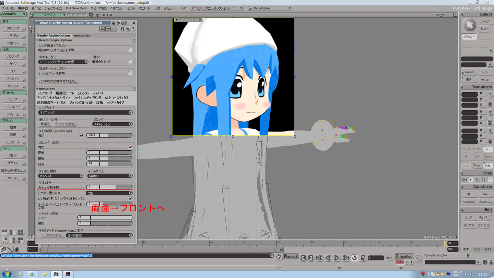Adjust メッシュ分割係数 slider
Screen dimensions: 494x278
coord(109,187)
